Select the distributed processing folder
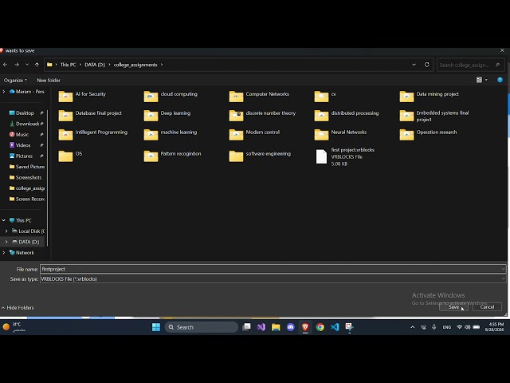This screenshot has width=510, height=383. (x=347, y=115)
